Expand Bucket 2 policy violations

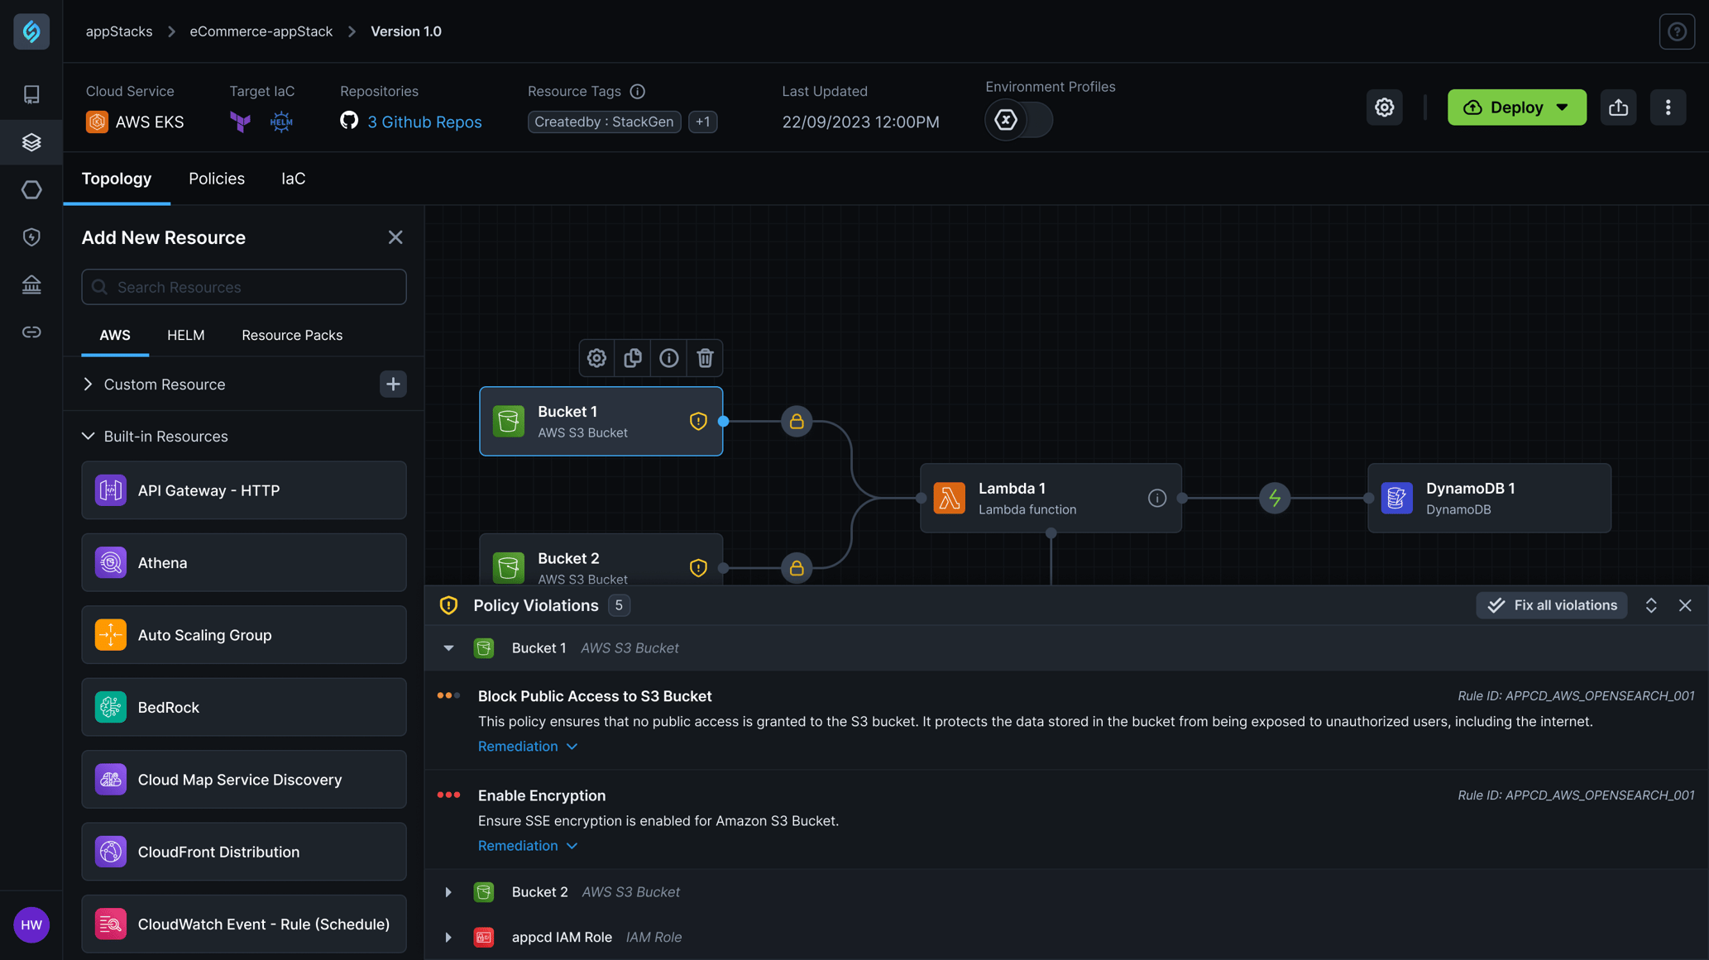(x=448, y=891)
